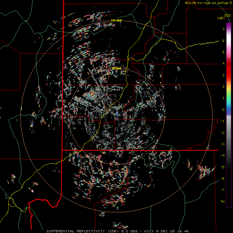The width and height of the screenshot is (233, 233).
Task: Click the 1 value on the color scale
Action: pyautogui.click(x=223, y=98)
